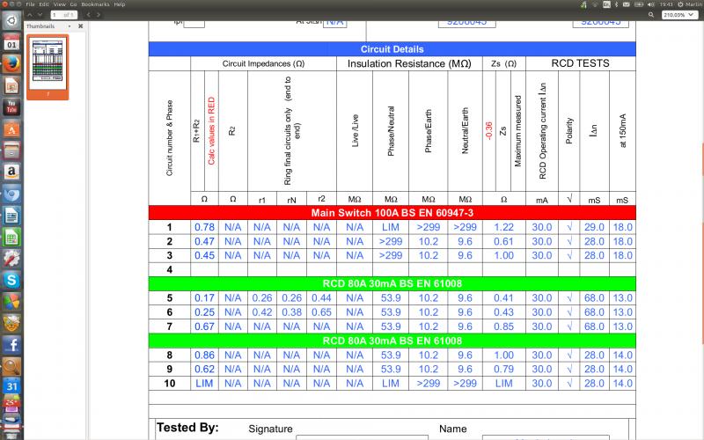Expand the Thumbnails pane selector dropdown

(70, 26)
